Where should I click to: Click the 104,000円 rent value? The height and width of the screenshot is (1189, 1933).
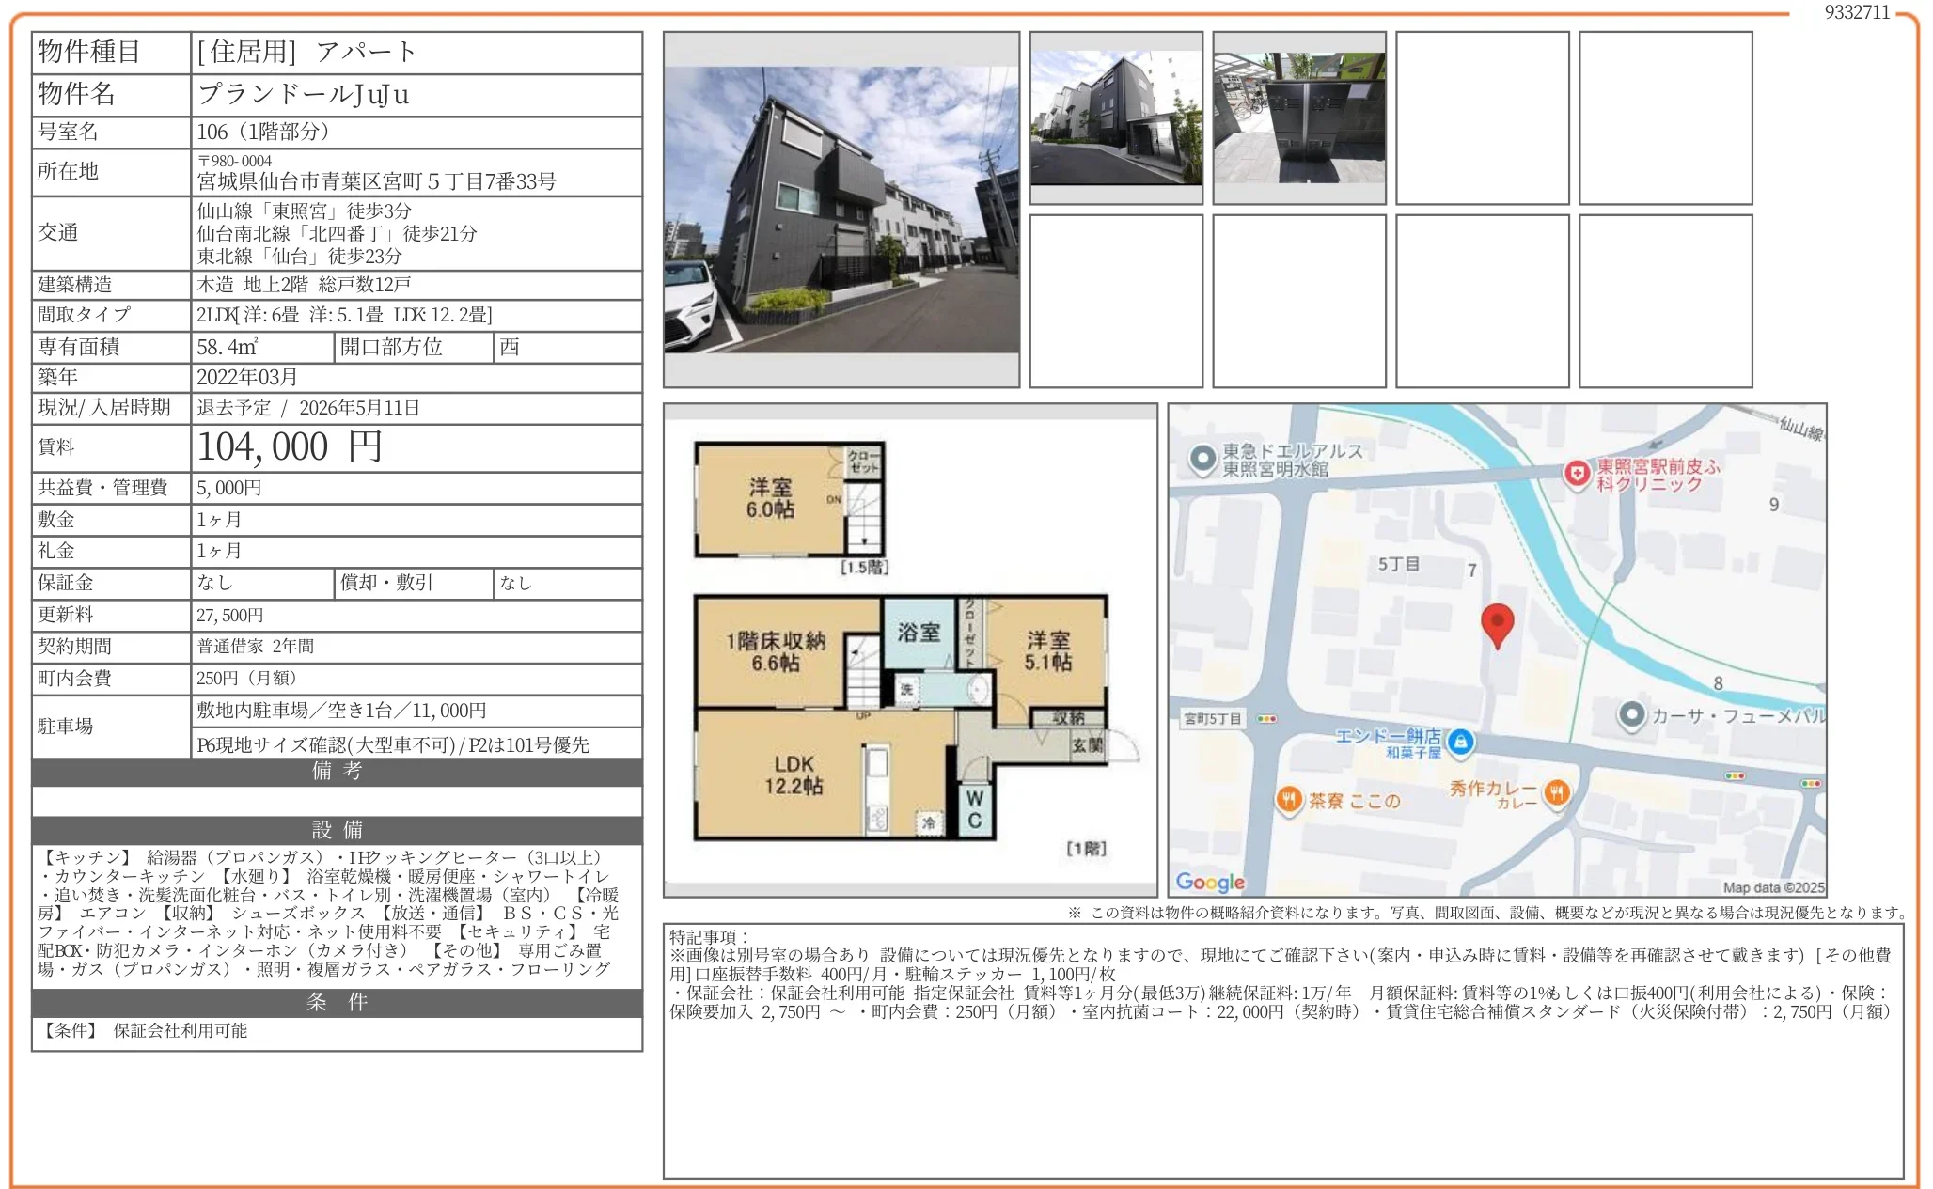(x=290, y=447)
